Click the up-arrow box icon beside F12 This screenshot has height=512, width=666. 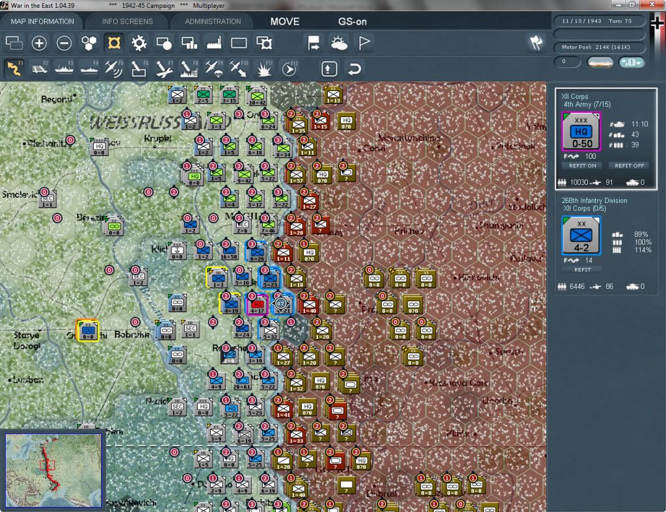[x=328, y=69]
